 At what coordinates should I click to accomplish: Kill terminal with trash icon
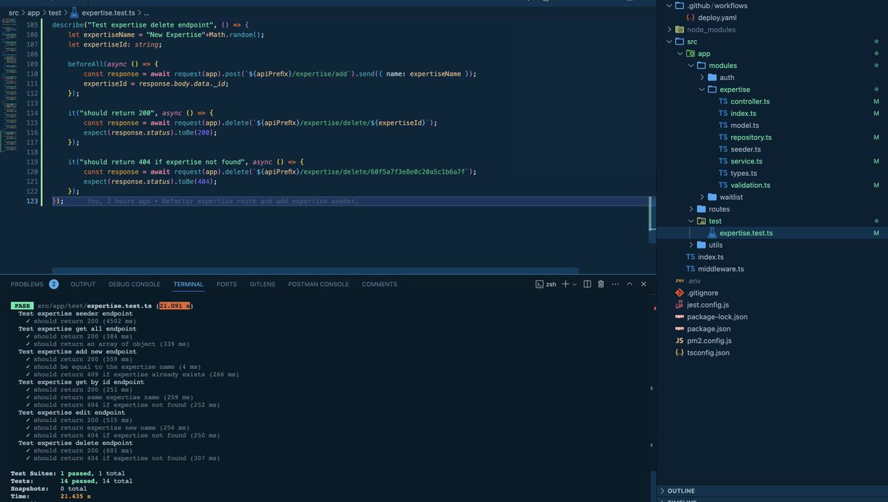click(x=601, y=284)
